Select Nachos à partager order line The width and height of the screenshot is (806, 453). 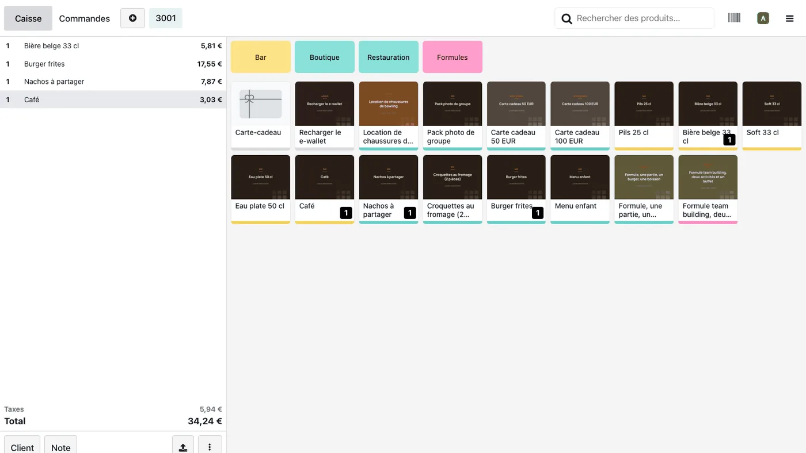point(113,82)
